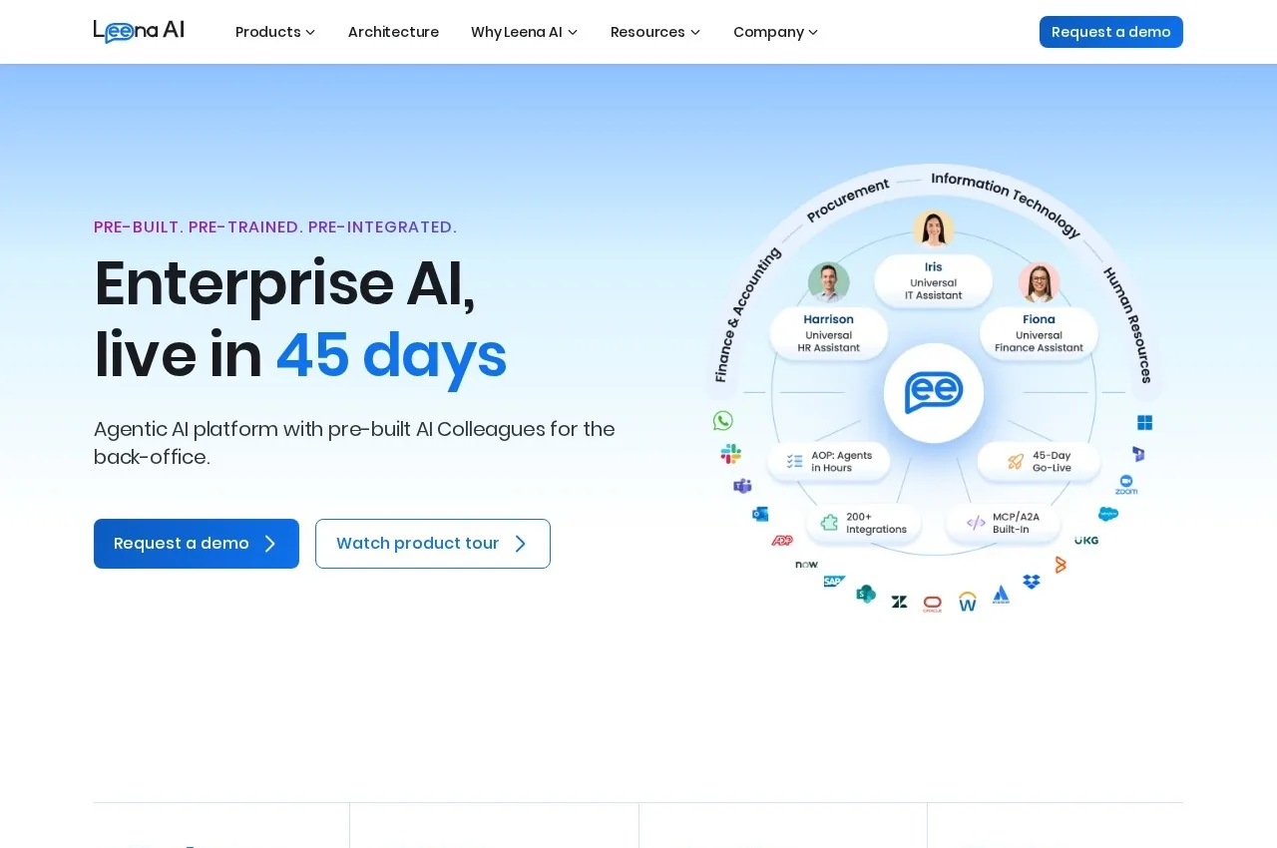Click the '200+ Integrations' text

coord(877,523)
